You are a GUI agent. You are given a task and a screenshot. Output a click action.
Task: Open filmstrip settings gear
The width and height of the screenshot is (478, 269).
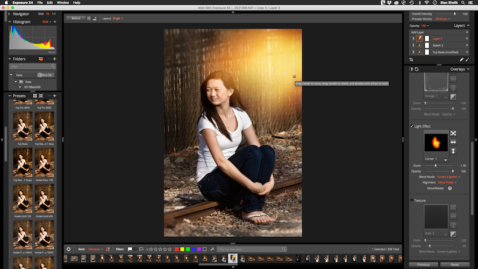point(69,249)
